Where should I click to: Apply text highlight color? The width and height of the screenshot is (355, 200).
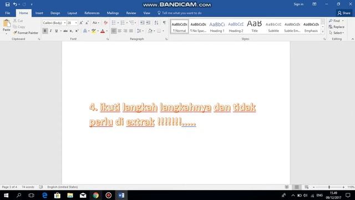click(x=94, y=31)
